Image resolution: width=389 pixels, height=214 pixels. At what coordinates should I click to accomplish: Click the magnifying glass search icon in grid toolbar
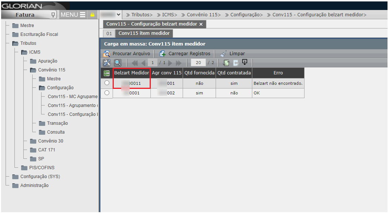point(117,63)
